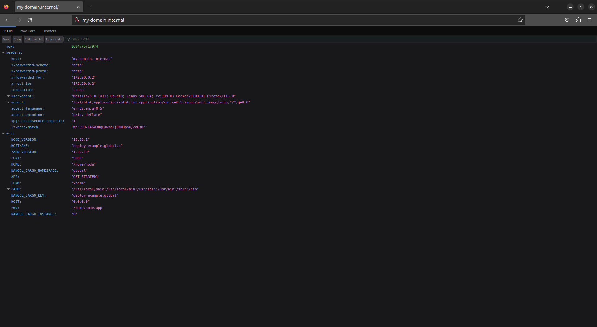Toggle the accept value expander
The width and height of the screenshot is (597, 327).
click(8, 102)
